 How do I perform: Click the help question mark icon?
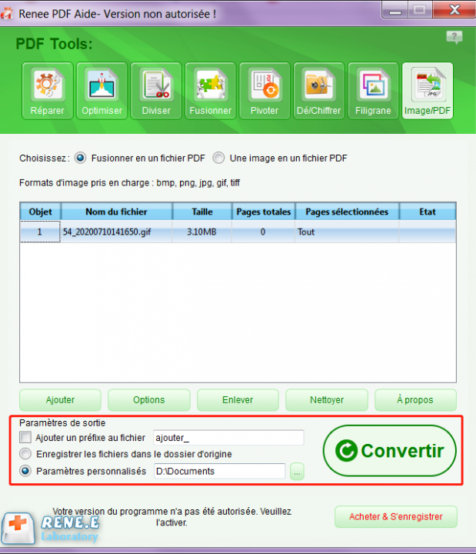coord(454,37)
